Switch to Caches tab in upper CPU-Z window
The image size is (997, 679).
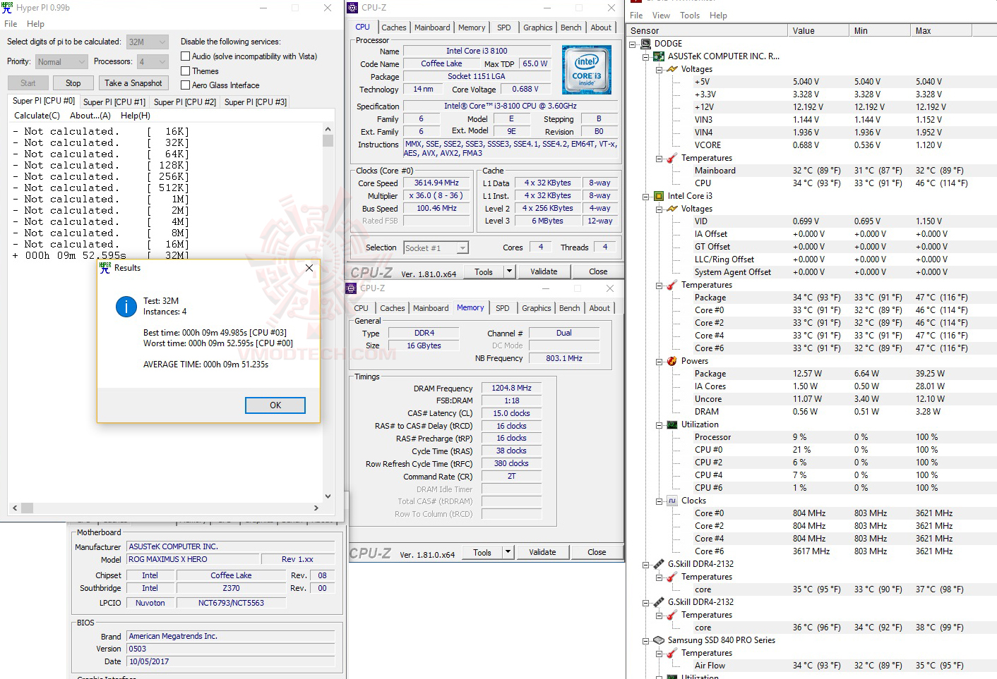(x=394, y=27)
